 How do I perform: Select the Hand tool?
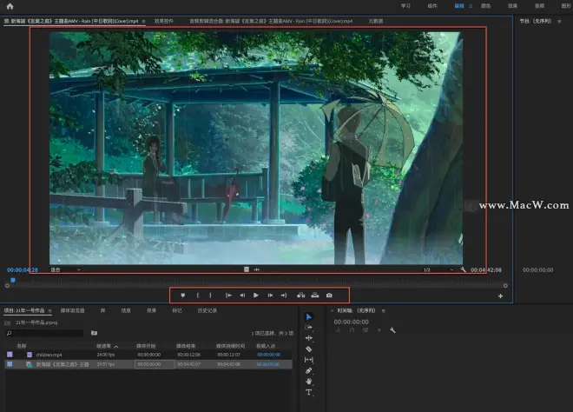pyautogui.click(x=309, y=382)
